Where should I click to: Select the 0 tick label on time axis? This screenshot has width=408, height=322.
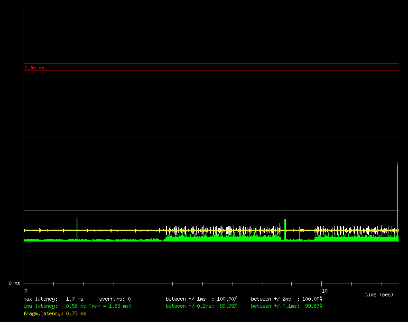coord(26,291)
